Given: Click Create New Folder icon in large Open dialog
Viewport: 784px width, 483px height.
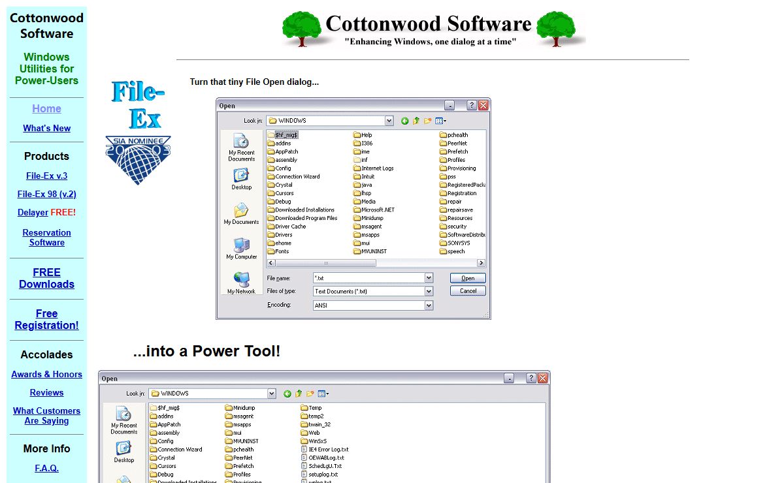Looking at the screenshot, I should 310,394.
